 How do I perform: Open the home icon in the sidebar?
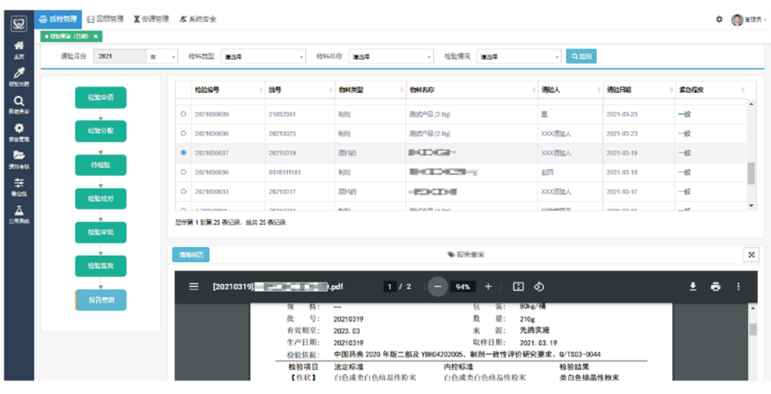19,45
